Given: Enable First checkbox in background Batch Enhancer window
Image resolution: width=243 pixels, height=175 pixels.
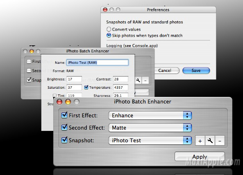Looking at the screenshot, I should pyautogui.click(x=29, y=61).
